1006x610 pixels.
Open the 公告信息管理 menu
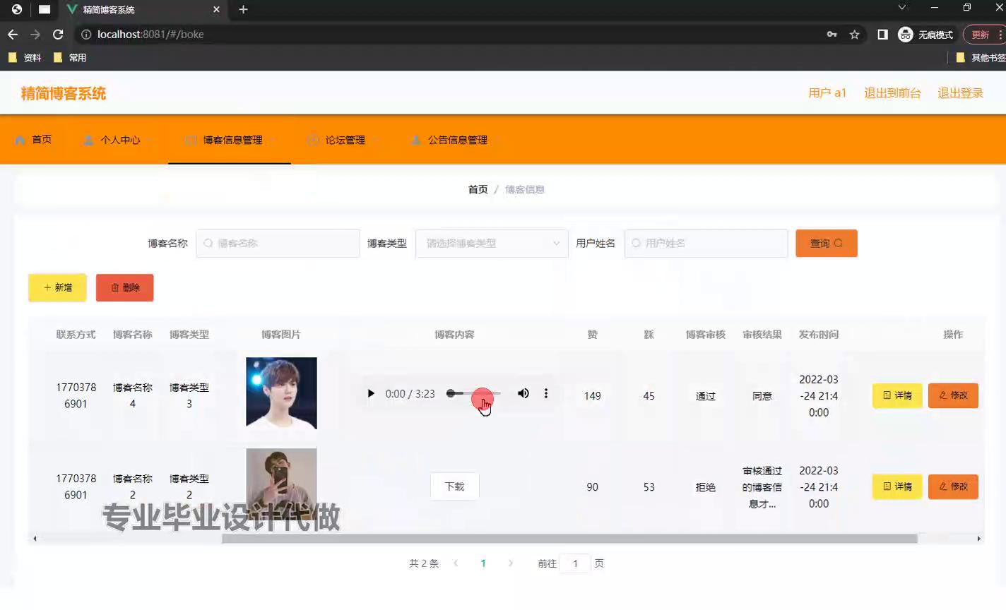[x=456, y=140]
